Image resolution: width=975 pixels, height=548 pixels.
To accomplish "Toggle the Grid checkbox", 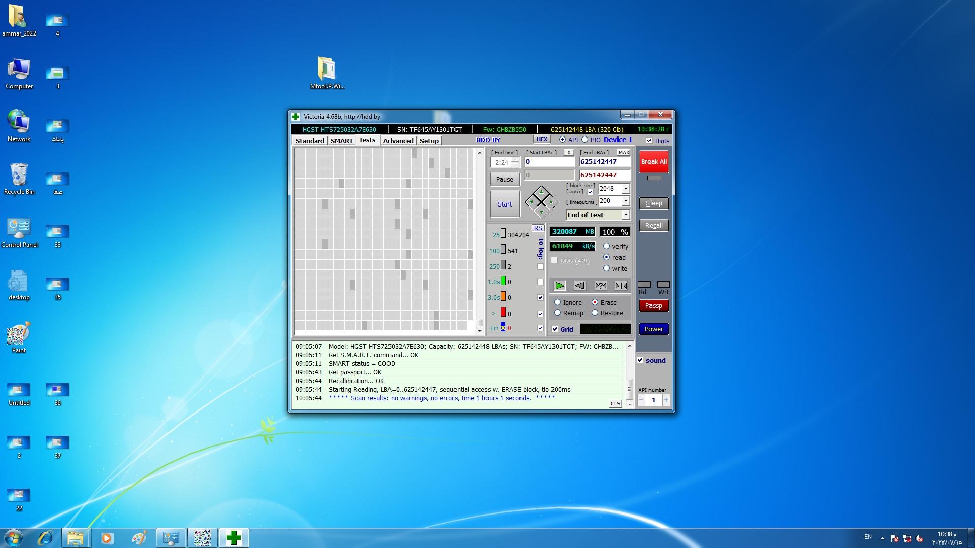I will click(555, 329).
